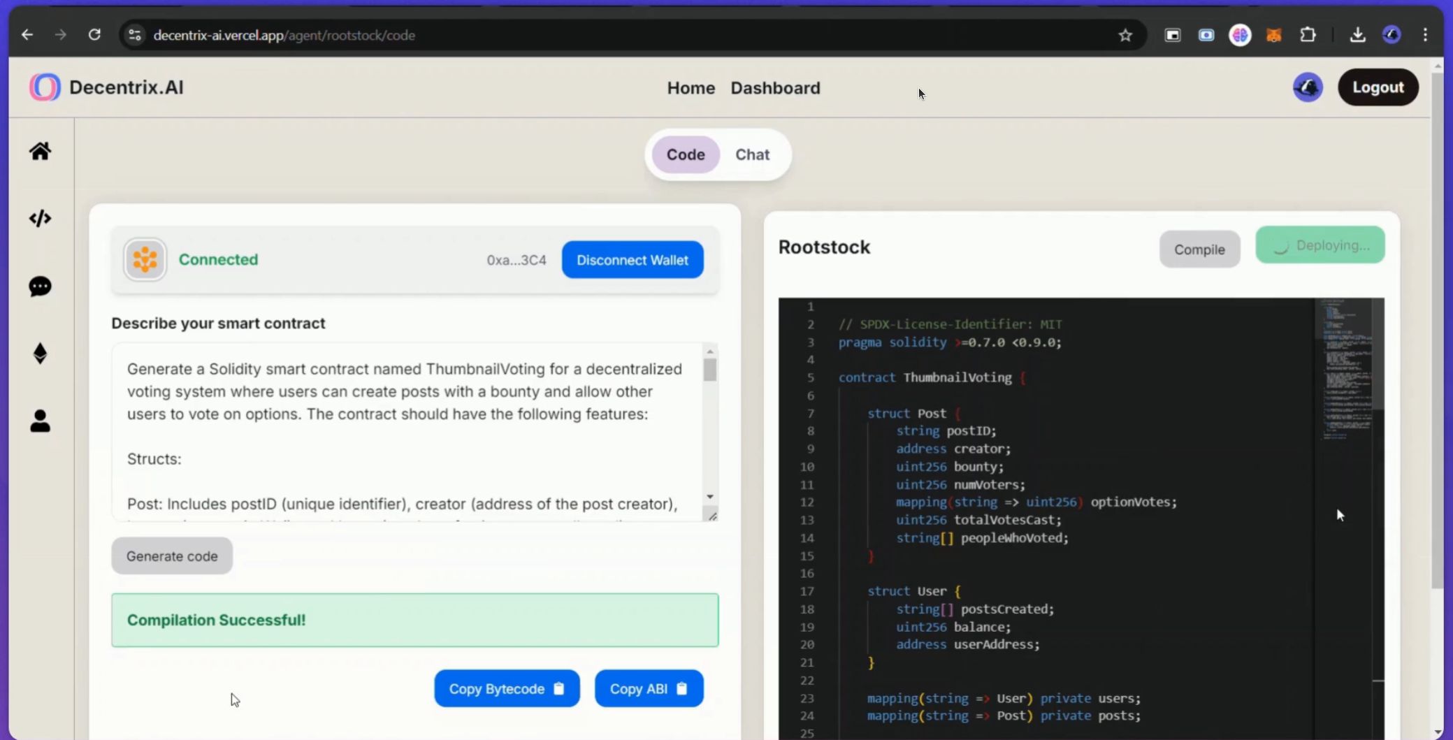Click code line 'string[] peopleWhoVoted;'
The height and width of the screenshot is (740, 1453).
pos(983,538)
